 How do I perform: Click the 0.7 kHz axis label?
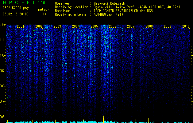click(2, 101)
